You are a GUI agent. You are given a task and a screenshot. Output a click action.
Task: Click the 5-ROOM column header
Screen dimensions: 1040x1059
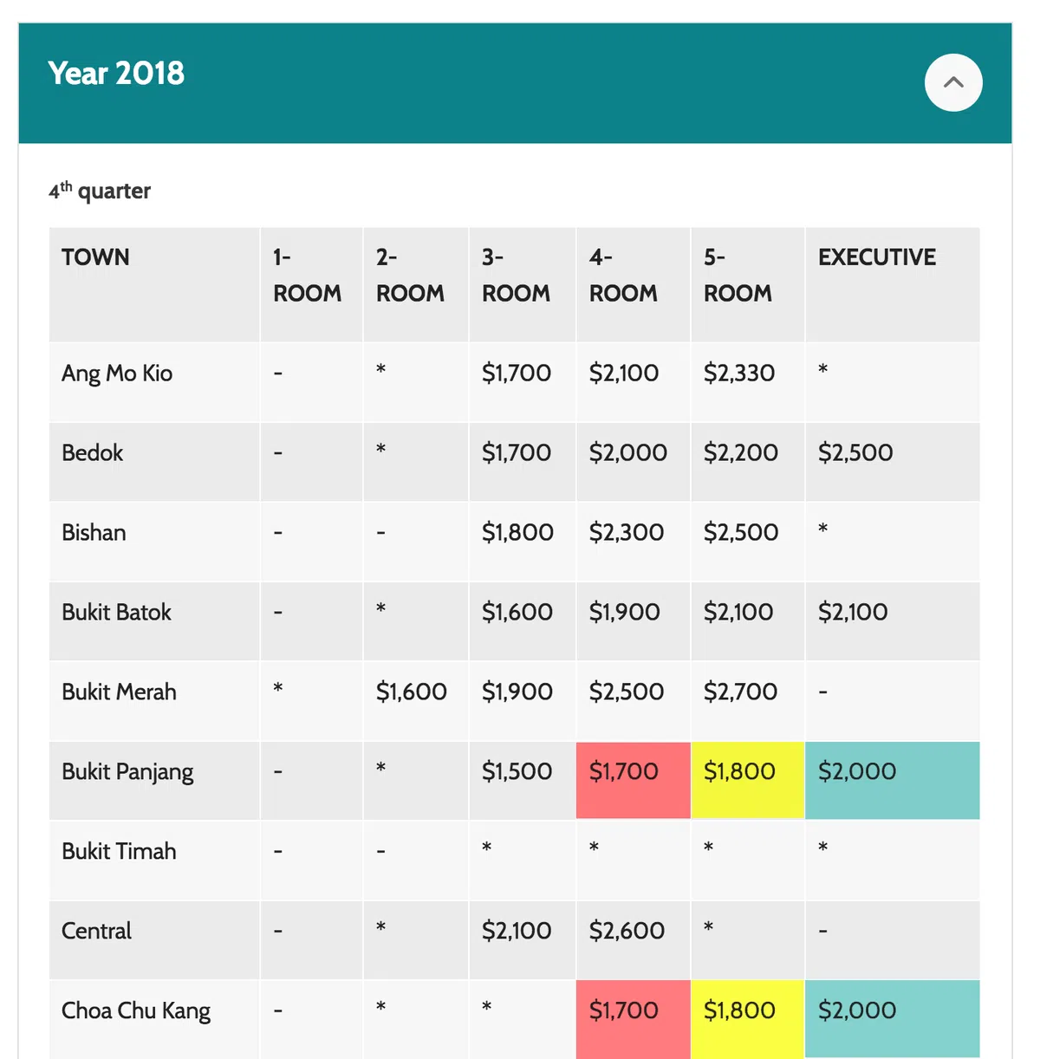(x=738, y=276)
